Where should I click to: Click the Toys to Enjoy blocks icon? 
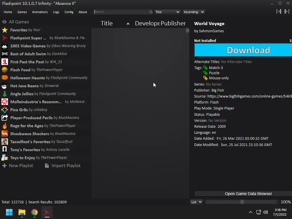5,158
